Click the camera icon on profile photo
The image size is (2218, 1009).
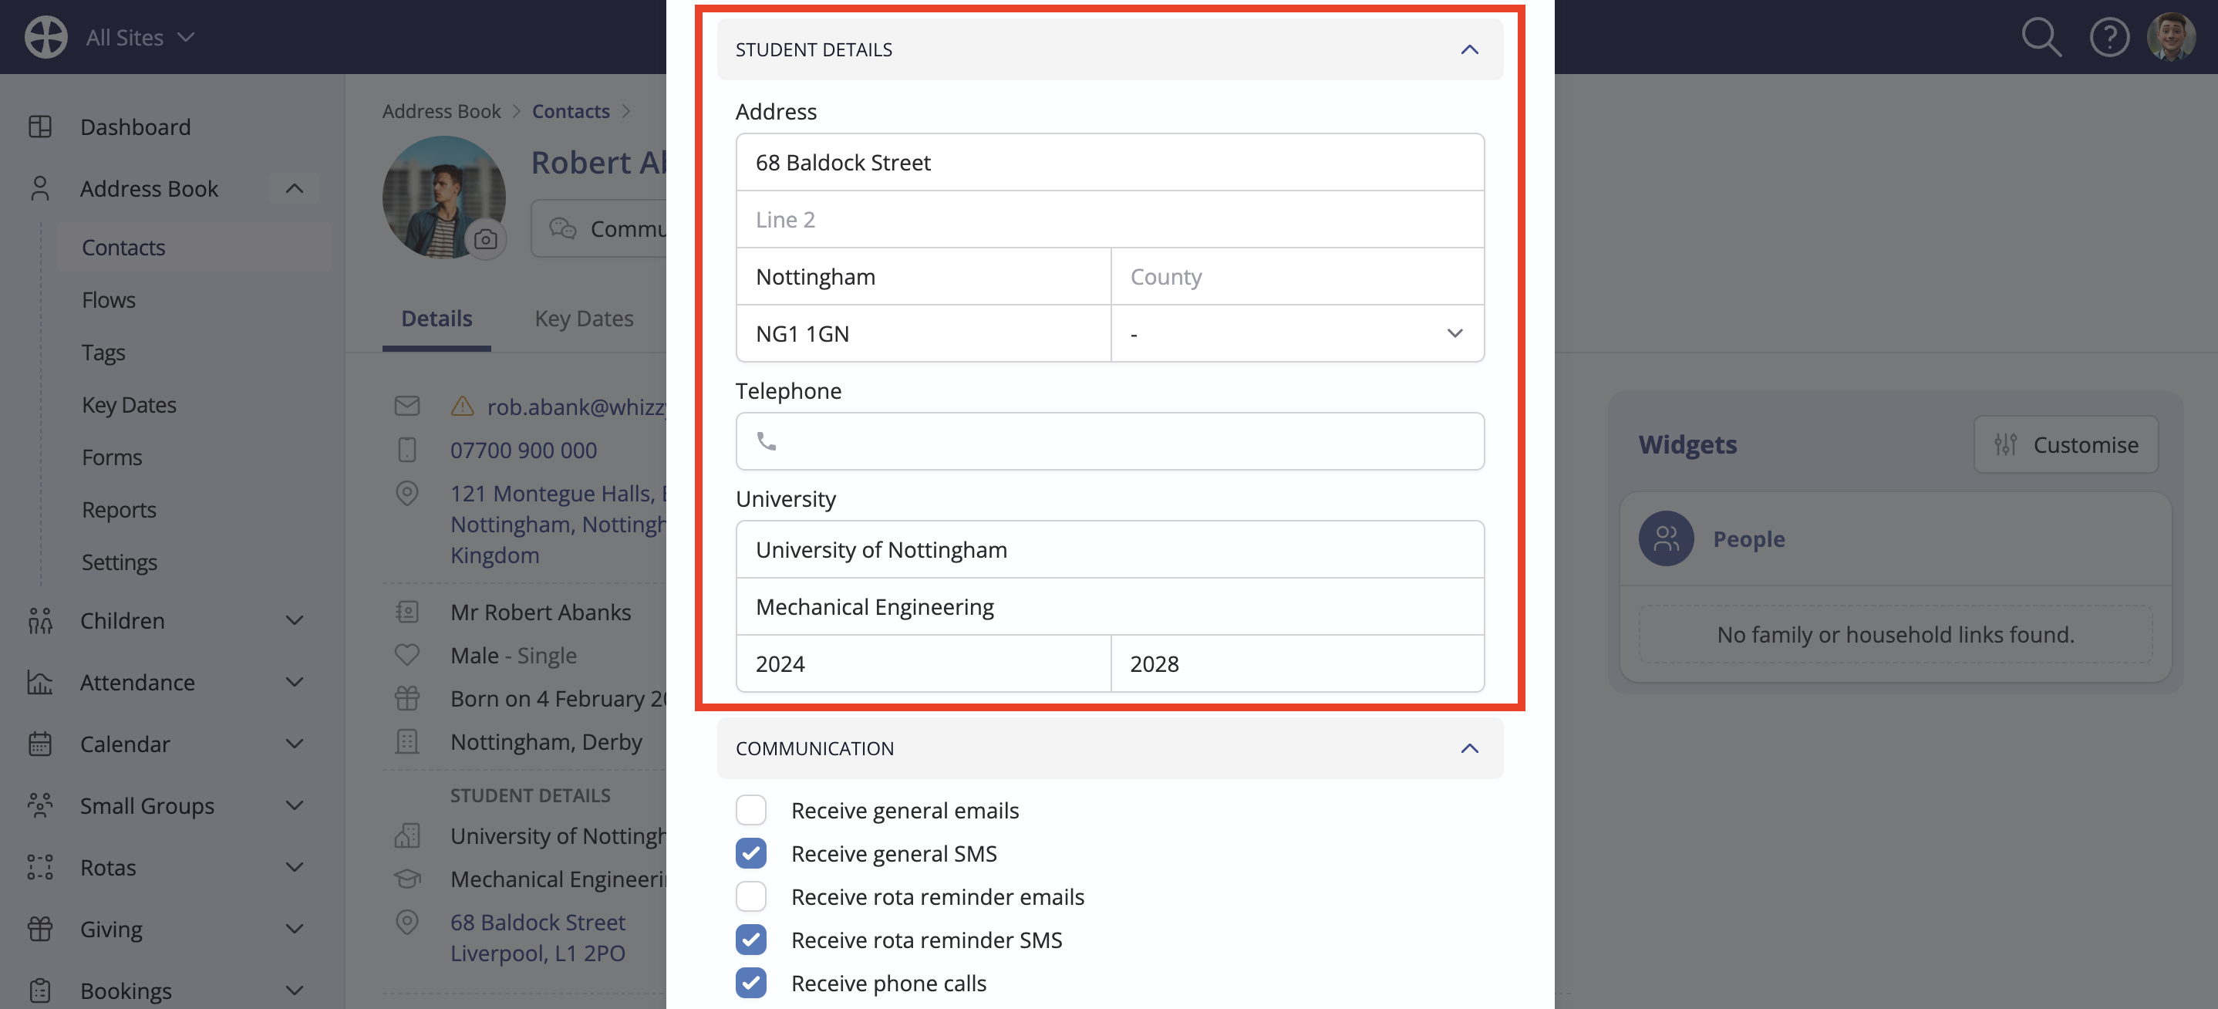486,239
